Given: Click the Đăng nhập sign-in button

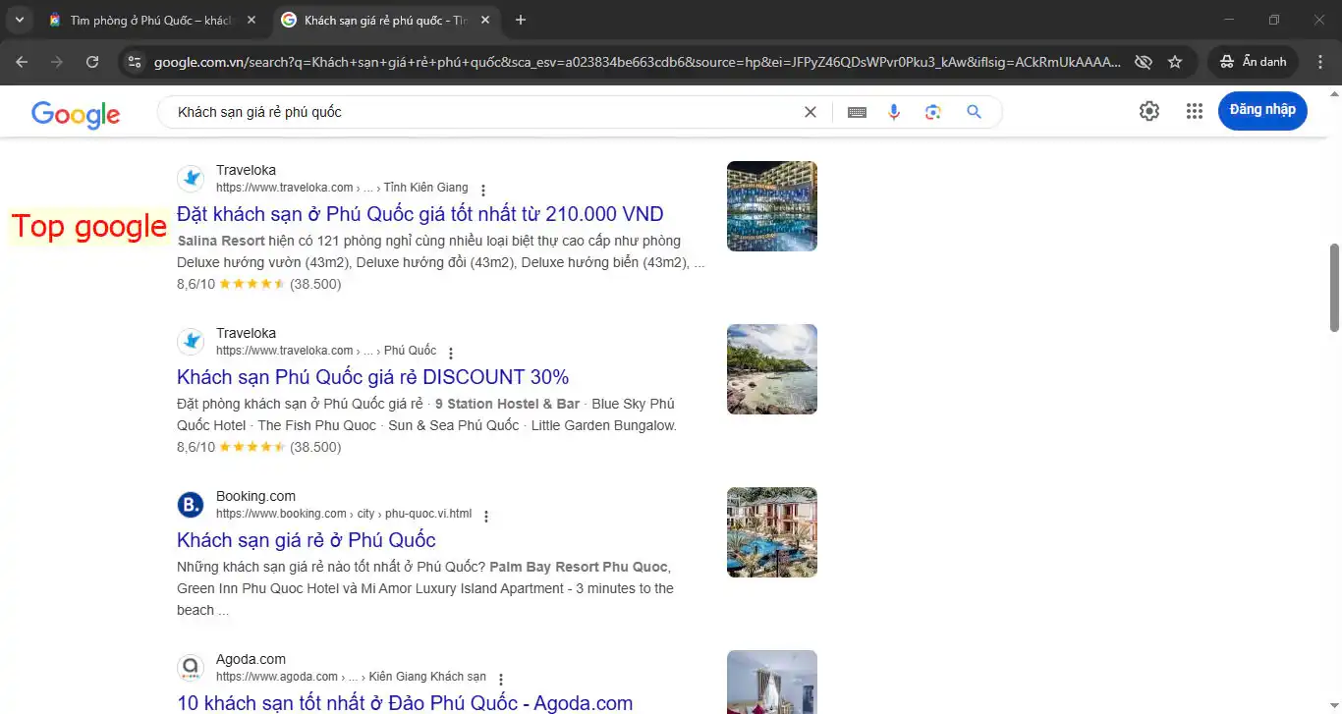Looking at the screenshot, I should click(1262, 110).
